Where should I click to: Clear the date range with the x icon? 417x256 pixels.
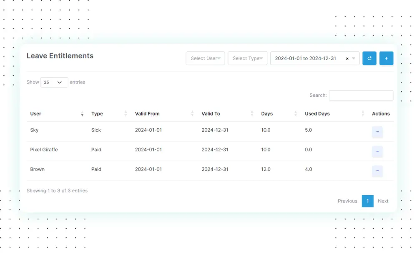347,59
